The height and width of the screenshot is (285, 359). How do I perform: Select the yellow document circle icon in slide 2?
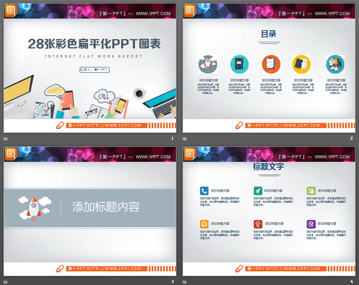click(301, 64)
